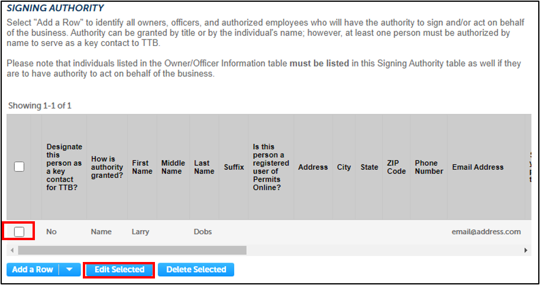Check the select-all checkbox in table header
This screenshot has width=540, height=285.
coord(19,167)
